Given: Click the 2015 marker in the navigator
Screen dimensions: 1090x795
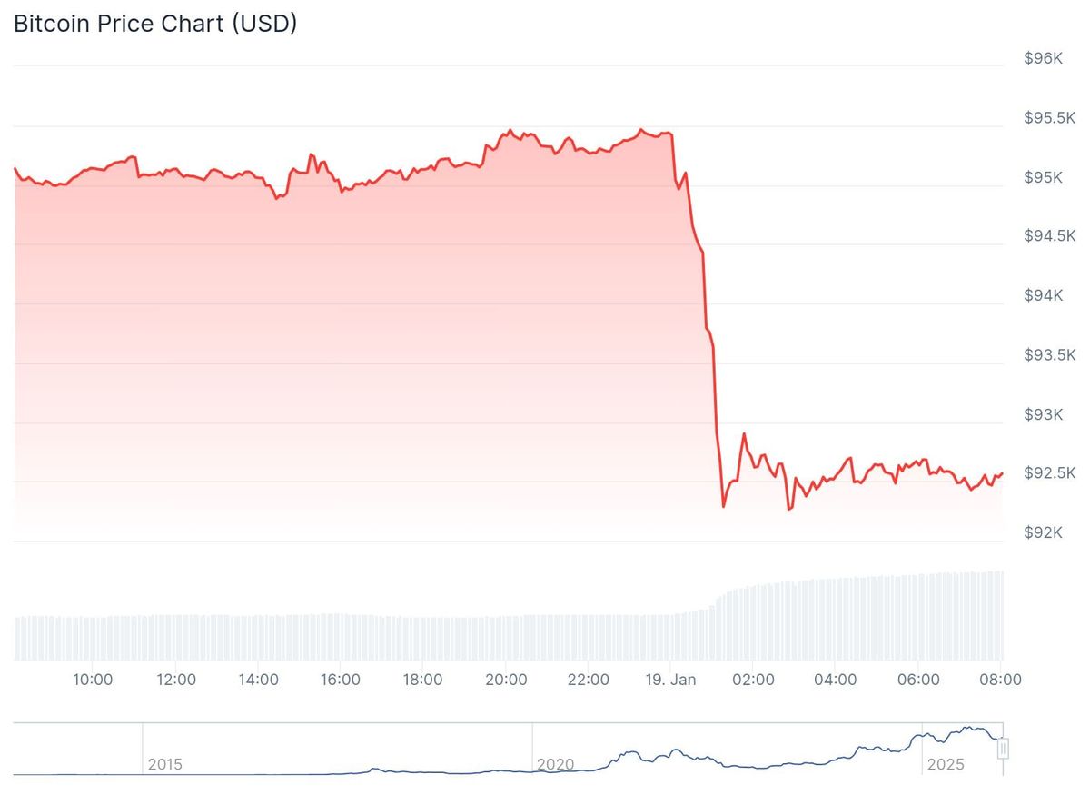Looking at the screenshot, I should pos(164,764).
